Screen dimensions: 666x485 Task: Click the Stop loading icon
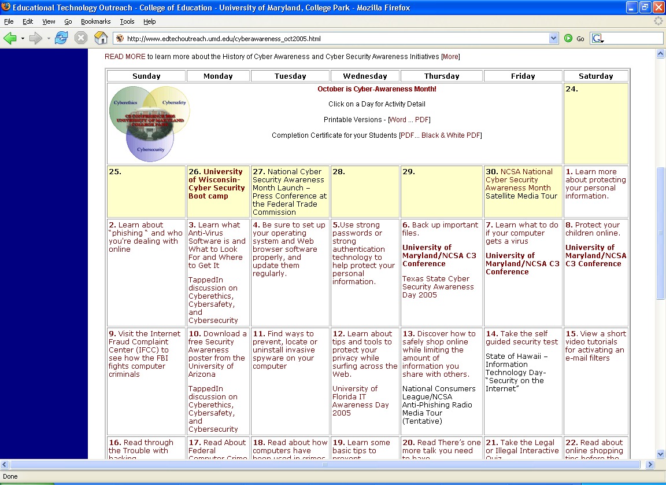pos(81,38)
